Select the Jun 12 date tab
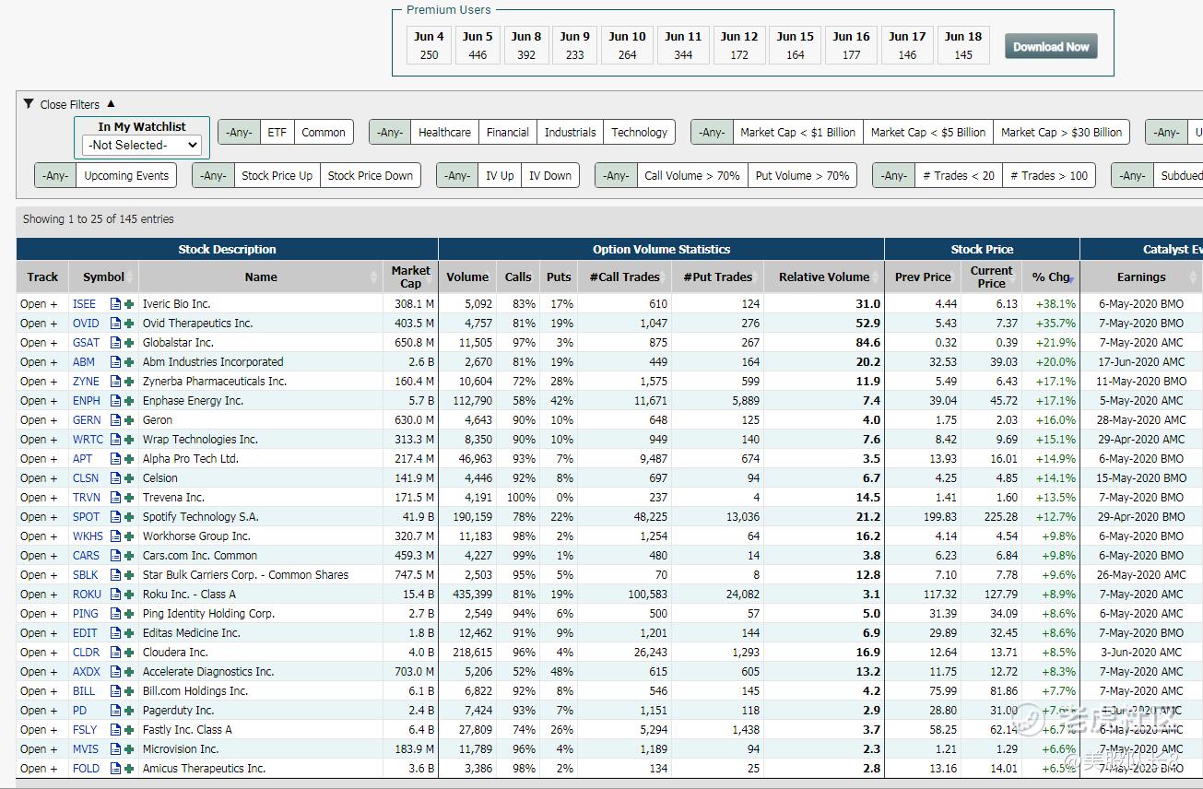The image size is (1203, 789). click(x=739, y=45)
